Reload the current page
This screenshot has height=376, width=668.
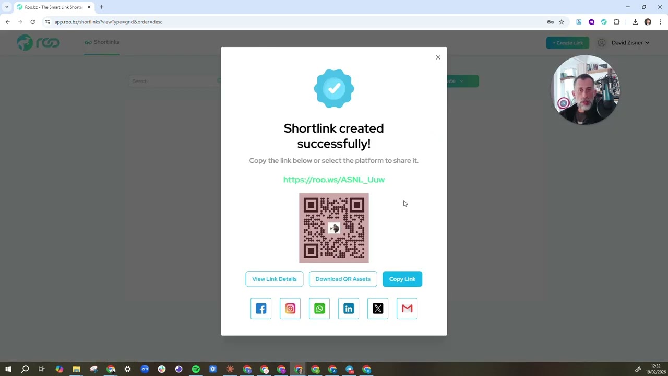(x=32, y=22)
